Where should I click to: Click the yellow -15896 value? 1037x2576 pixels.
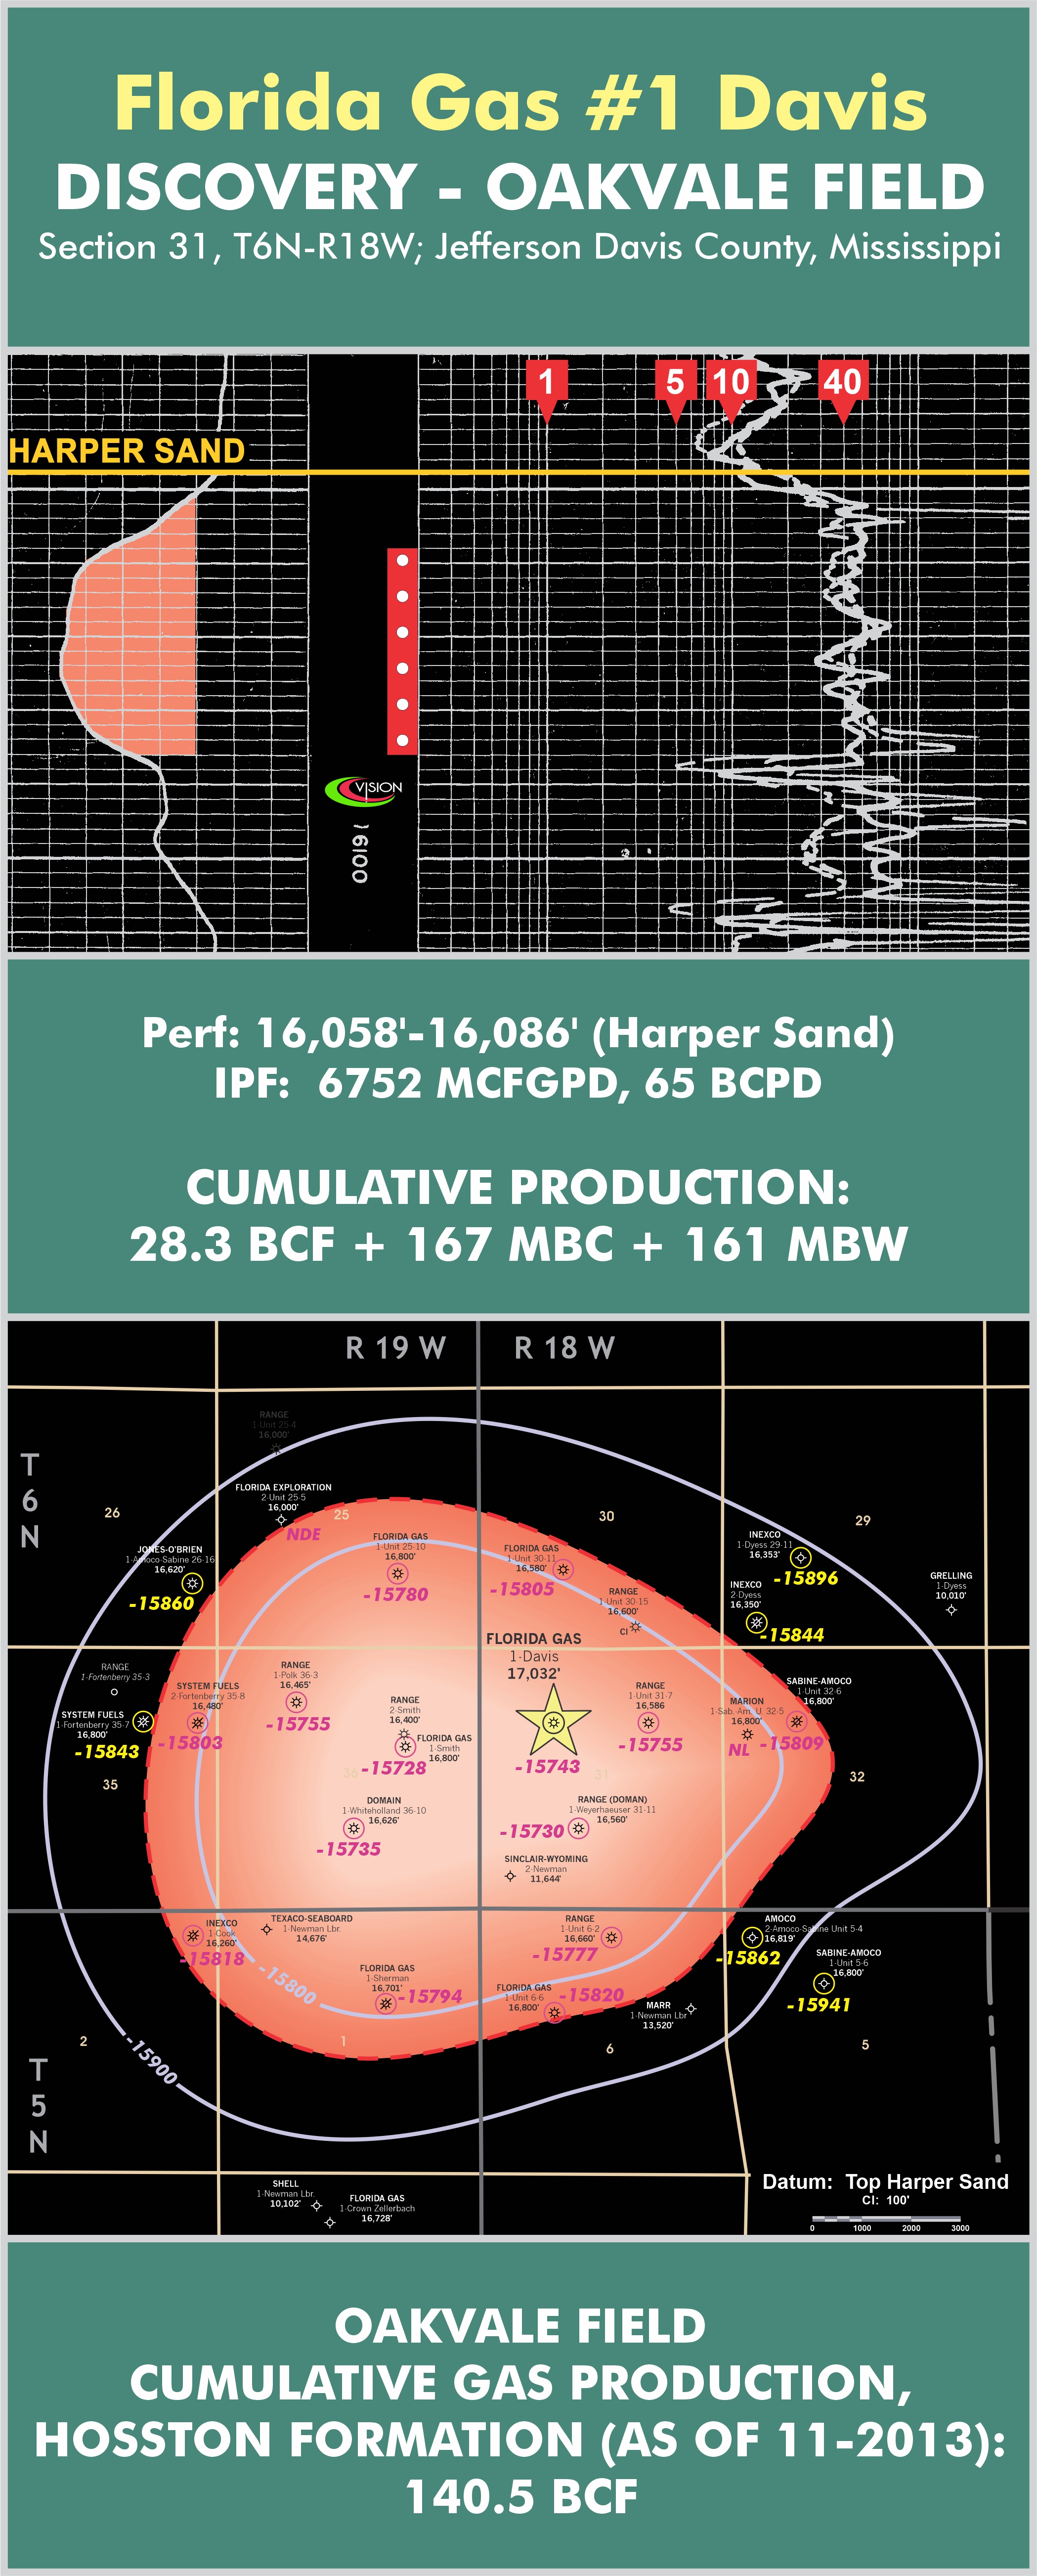(x=806, y=1578)
